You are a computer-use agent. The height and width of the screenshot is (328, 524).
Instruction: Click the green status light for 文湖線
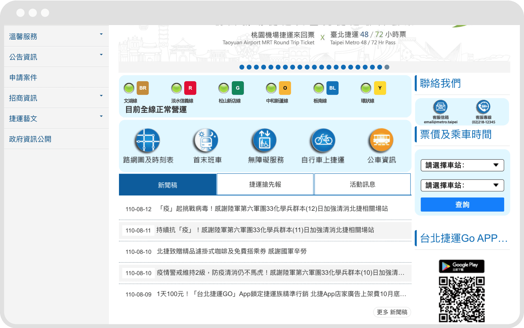(129, 88)
